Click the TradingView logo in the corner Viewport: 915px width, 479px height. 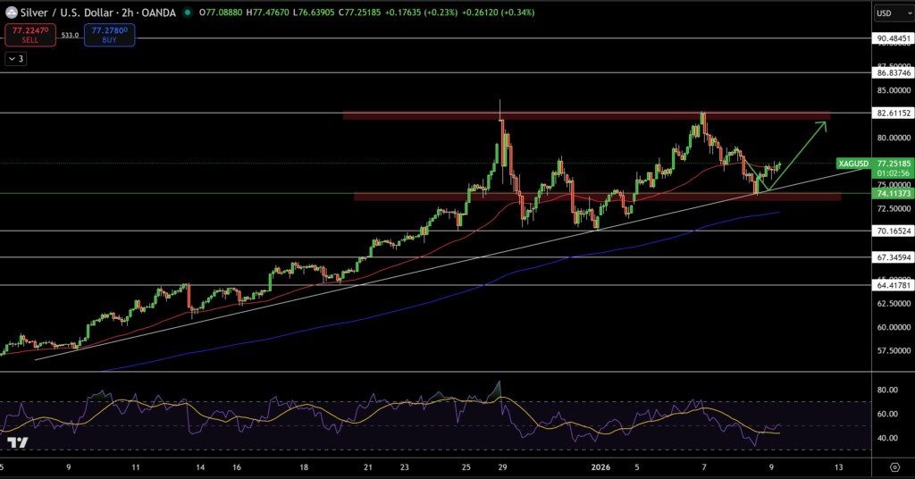18,442
